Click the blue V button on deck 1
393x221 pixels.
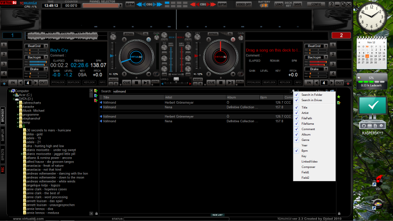point(149,39)
